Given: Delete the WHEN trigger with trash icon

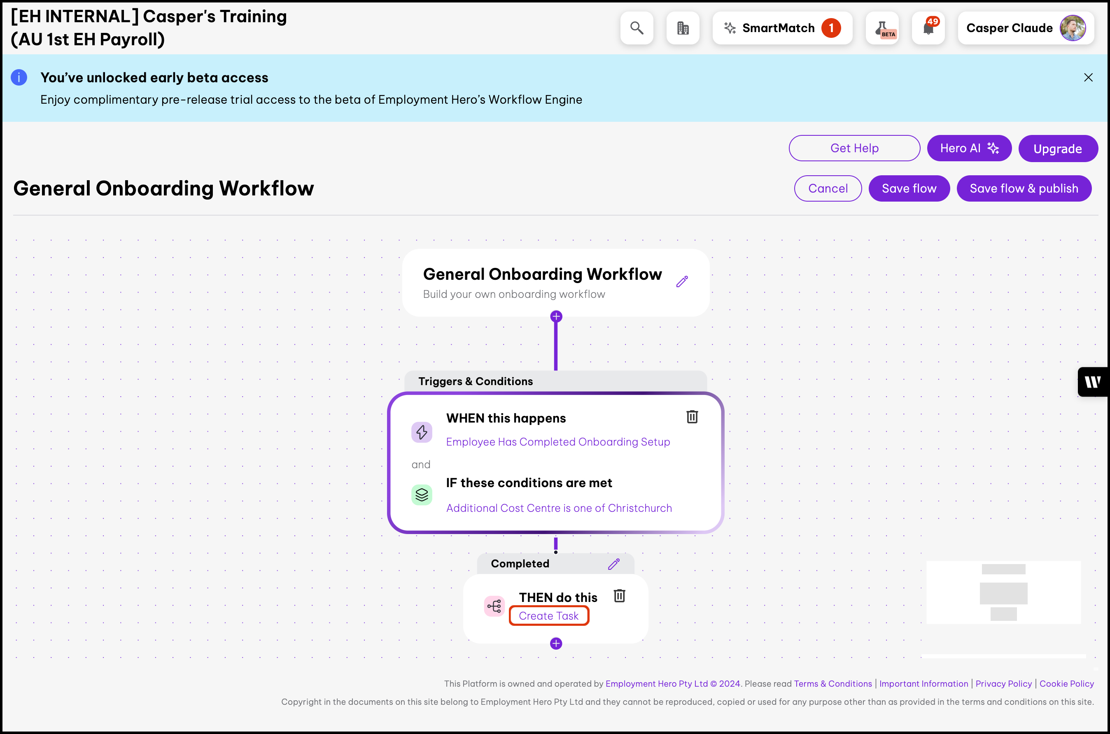Looking at the screenshot, I should coord(692,417).
